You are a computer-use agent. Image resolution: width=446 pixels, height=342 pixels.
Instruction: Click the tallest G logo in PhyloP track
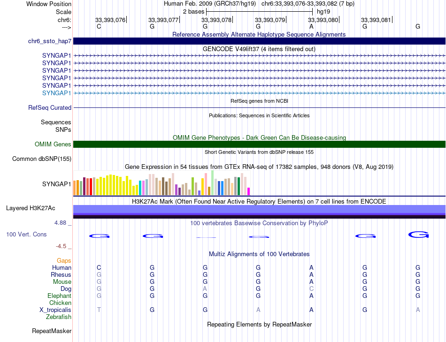pyautogui.click(x=418, y=235)
